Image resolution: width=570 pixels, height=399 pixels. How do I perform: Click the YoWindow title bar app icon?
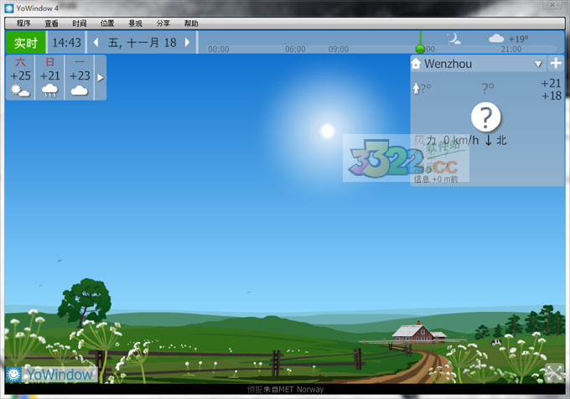[9, 8]
